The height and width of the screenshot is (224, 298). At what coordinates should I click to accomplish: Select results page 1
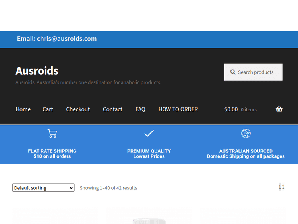point(280,187)
